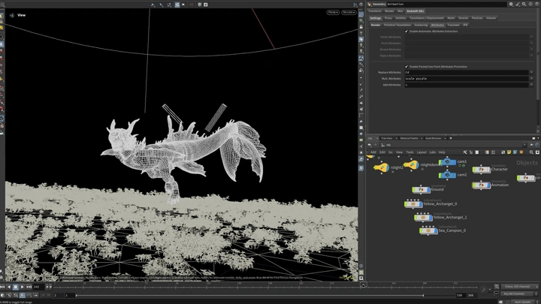Open the Persp viewport dropdown
541x304 pixels.
333,12
